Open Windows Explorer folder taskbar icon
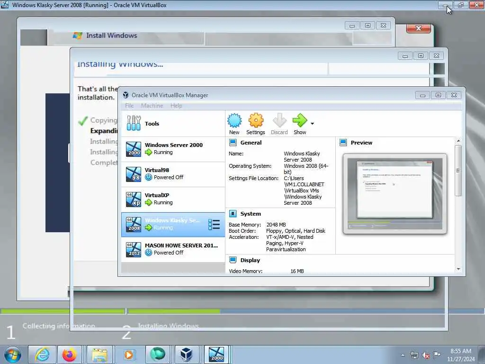 (x=99, y=355)
